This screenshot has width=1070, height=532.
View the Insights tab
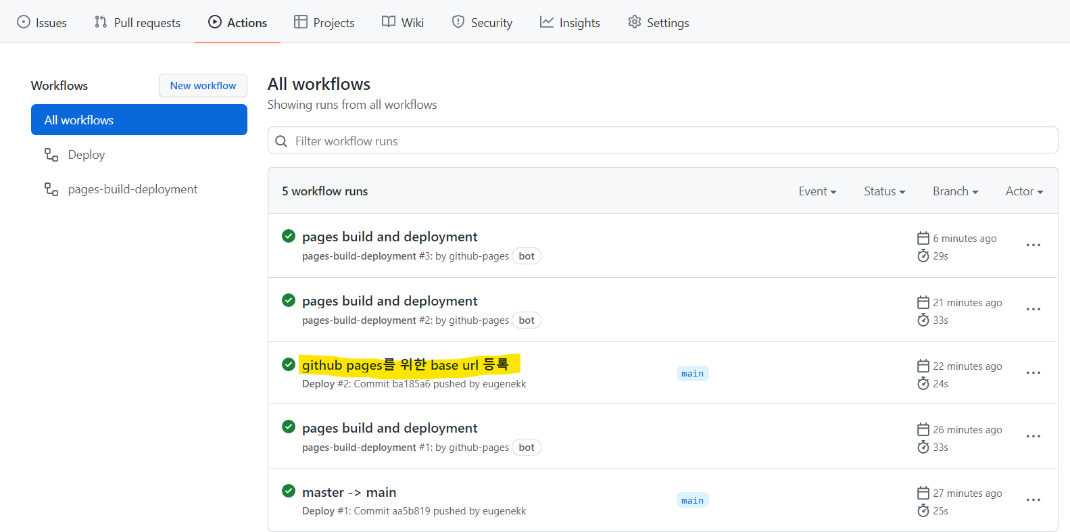(x=570, y=22)
